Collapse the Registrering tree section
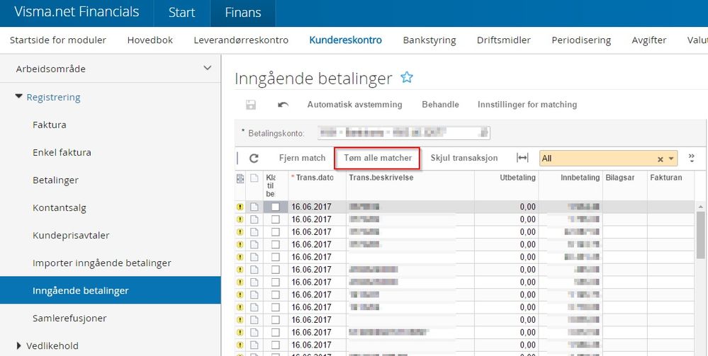 pyautogui.click(x=18, y=96)
